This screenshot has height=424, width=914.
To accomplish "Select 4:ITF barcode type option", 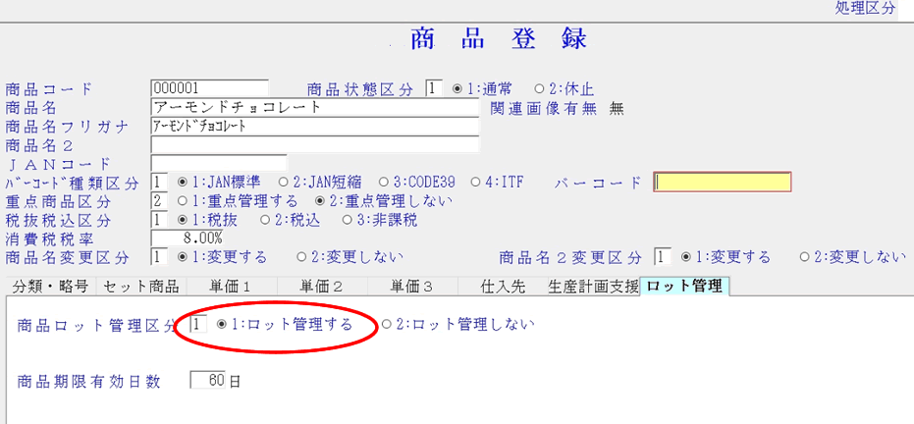I will (x=476, y=183).
